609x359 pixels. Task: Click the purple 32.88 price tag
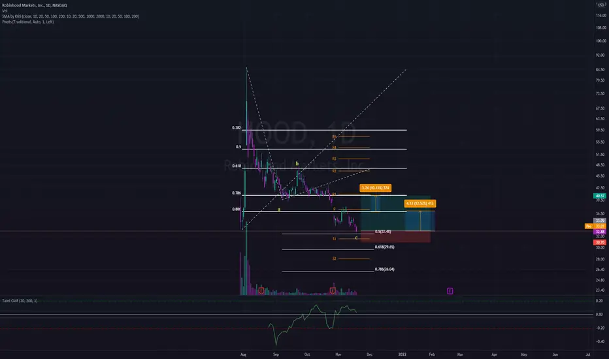click(x=600, y=232)
